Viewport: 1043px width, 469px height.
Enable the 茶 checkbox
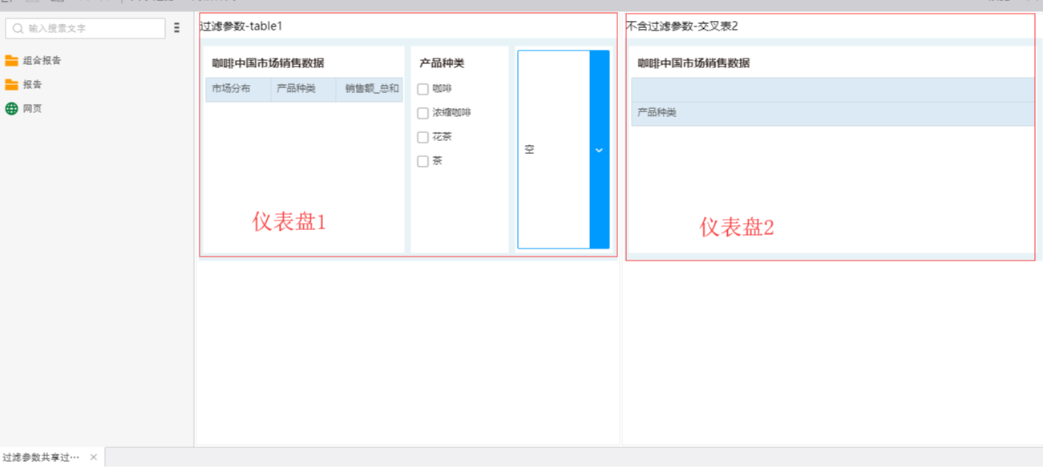tap(422, 161)
